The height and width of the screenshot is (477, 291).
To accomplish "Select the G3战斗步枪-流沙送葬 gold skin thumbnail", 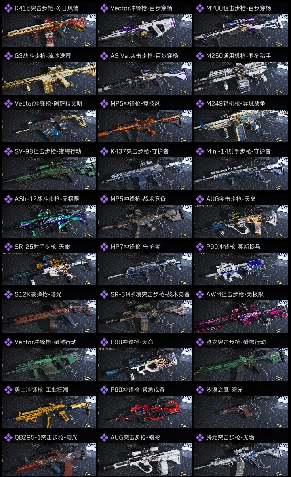I will (x=49, y=78).
